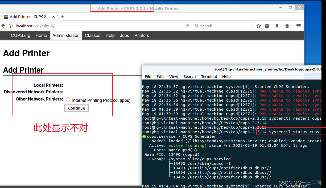Viewport: 326px width, 188px height.
Task: Click the 'Docs: man:cupsd(8)' line
Action: pos(176,150)
